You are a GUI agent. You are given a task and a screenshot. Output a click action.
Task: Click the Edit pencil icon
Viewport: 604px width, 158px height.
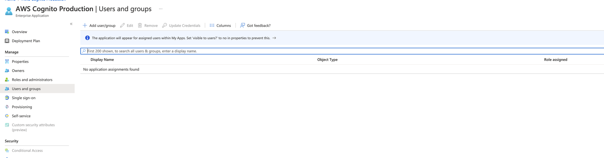(123, 25)
